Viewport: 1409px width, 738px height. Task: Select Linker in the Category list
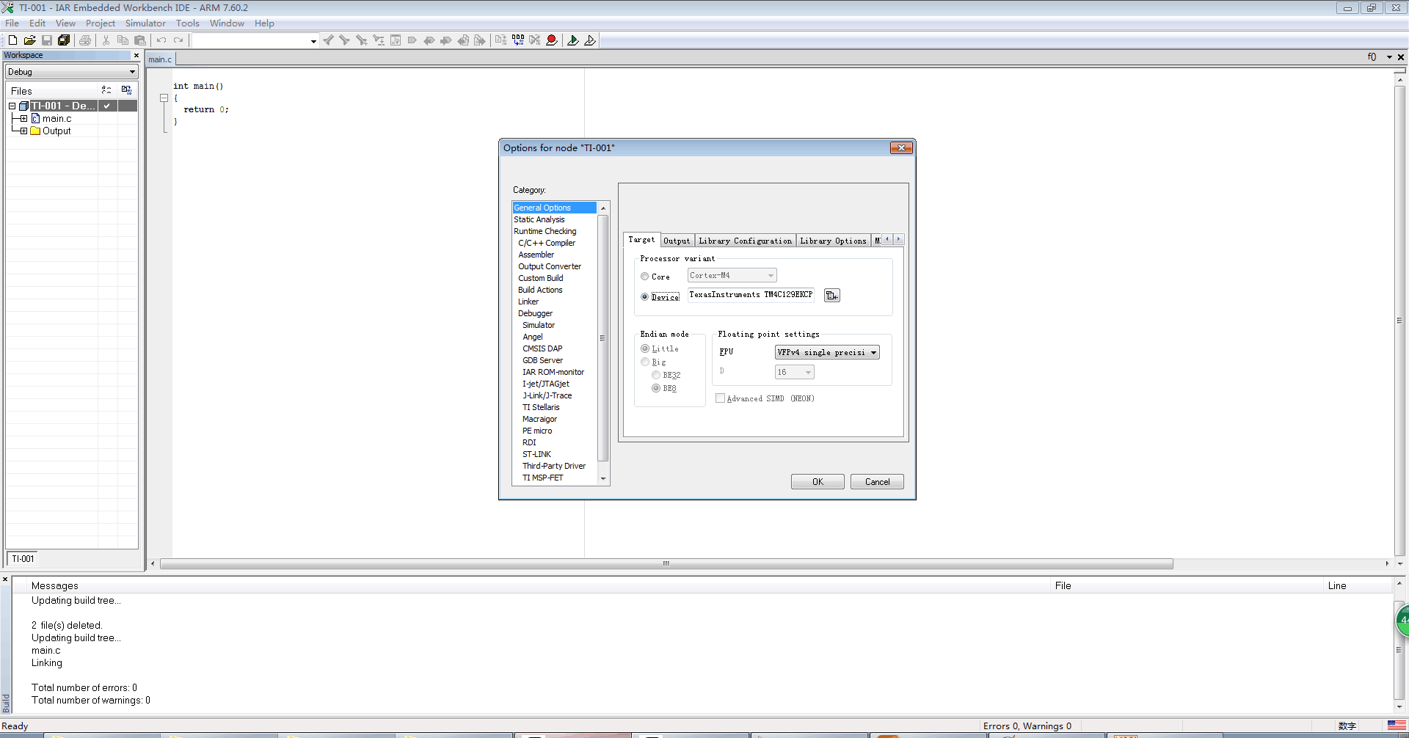[x=528, y=302]
